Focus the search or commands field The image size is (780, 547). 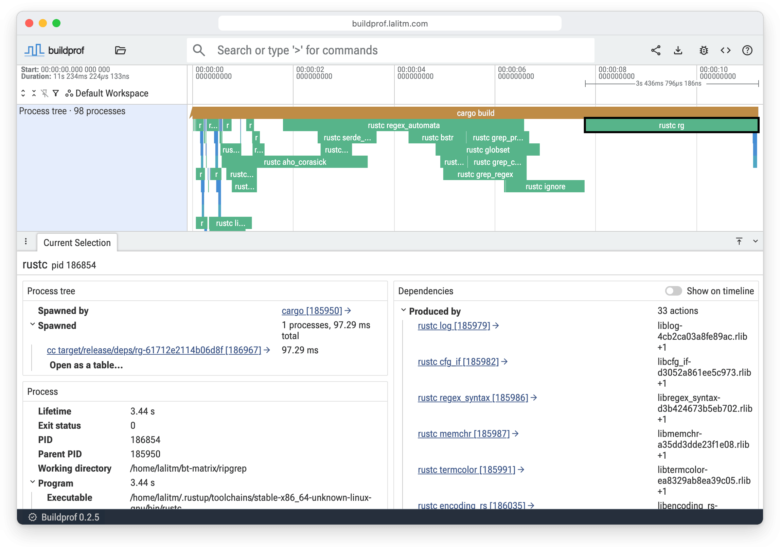[391, 50]
